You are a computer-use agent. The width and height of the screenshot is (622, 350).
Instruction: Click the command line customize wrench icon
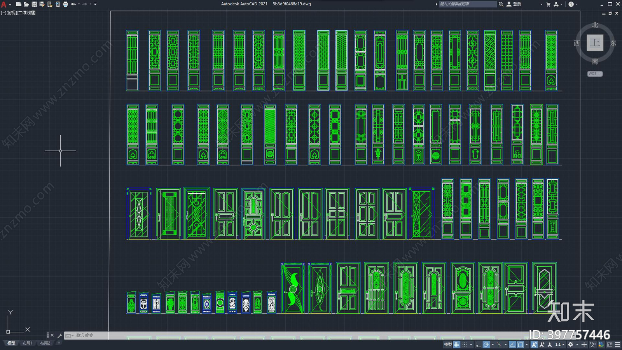59,335
